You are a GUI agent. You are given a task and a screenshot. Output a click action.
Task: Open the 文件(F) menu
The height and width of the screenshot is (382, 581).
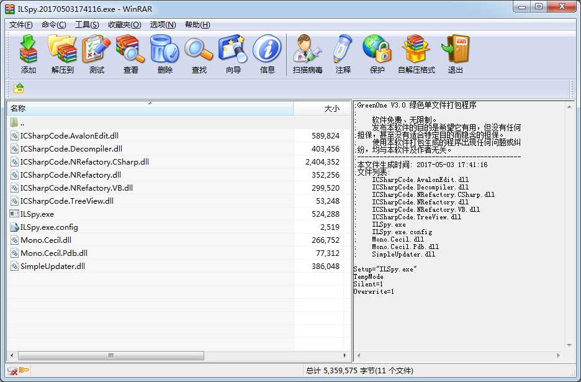click(x=20, y=25)
